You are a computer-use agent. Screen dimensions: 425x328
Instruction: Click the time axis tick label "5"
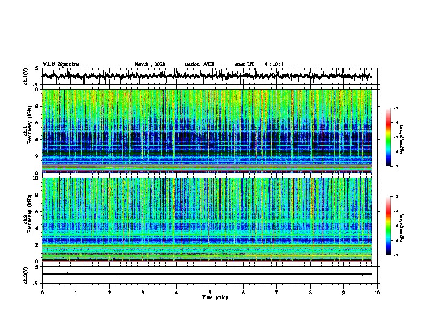click(210, 293)
